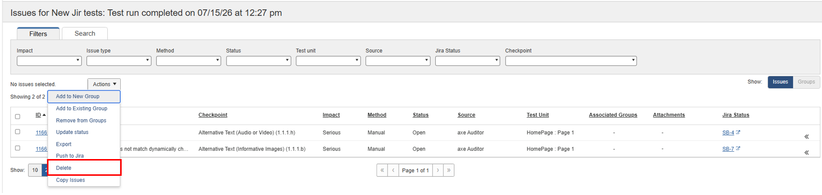Open the SB-4 external link icon
This screenshot has width=822, height=195.
click(x=738, y=132)
